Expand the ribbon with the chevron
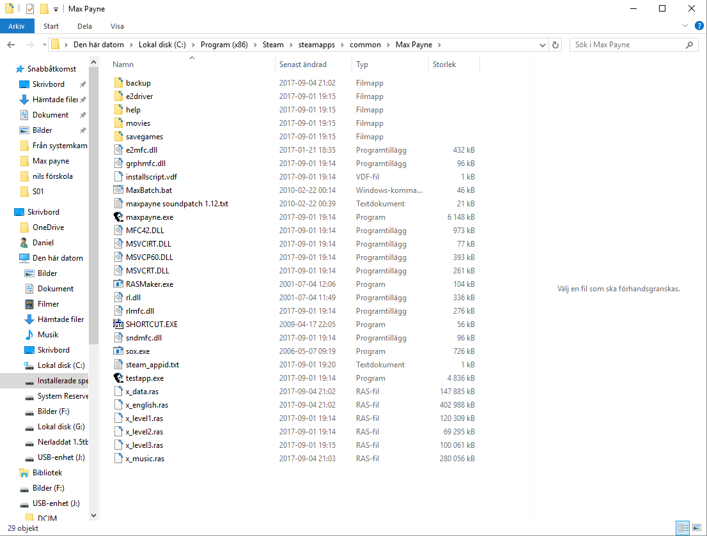707x536 pixels. [685, 26]
